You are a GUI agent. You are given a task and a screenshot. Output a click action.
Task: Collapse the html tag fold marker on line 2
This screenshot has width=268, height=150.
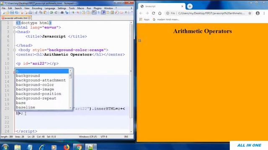[15, 27]
